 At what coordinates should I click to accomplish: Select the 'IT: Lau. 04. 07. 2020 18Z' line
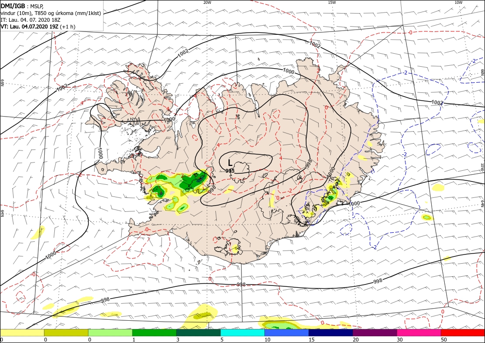30,20
